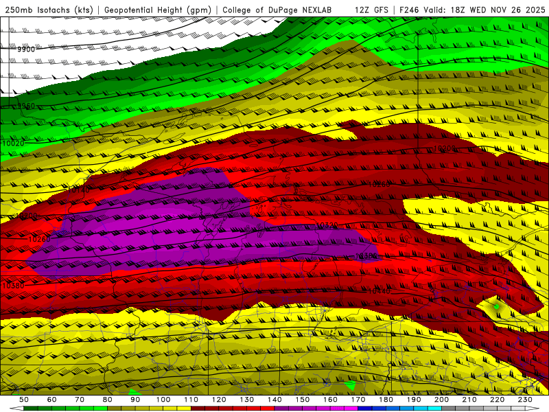Viewport: 549px width, 412px height.
Task: Click the '160' color bar label
Action: 330,400
